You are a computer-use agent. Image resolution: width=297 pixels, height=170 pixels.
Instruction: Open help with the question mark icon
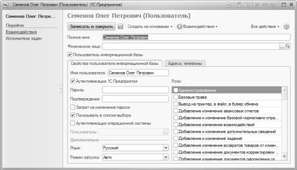coord(286,27)
